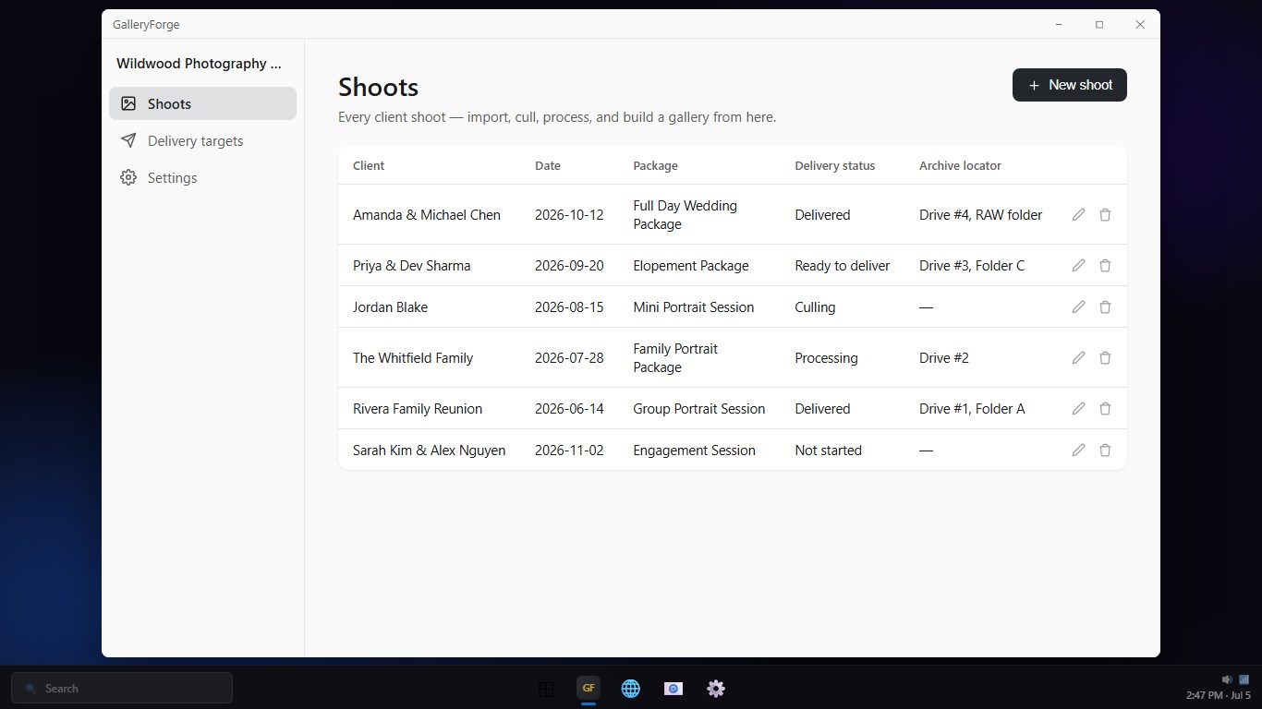Click the Drive #2 archive locator

point(944,357)
